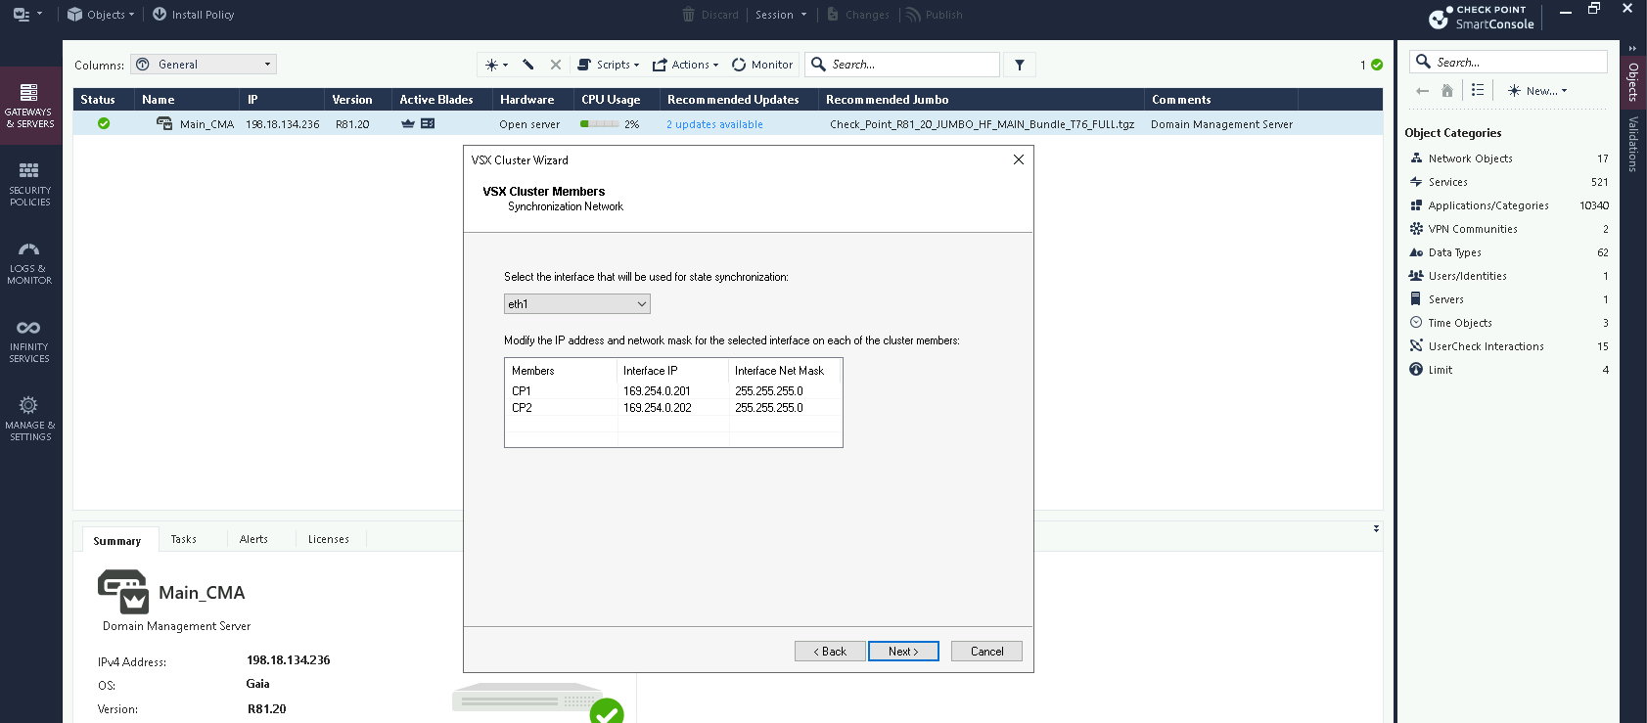Open the eth1 synchronization interface dropdown
Image resolution: width=1647 pixels, height=723 pixels.
576,304
